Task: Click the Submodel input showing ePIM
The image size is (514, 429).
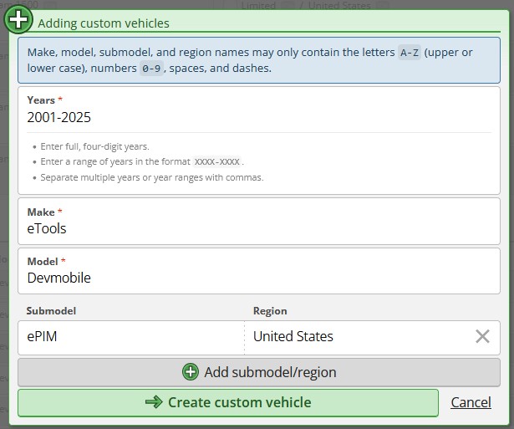Action: tap(130, 336)
